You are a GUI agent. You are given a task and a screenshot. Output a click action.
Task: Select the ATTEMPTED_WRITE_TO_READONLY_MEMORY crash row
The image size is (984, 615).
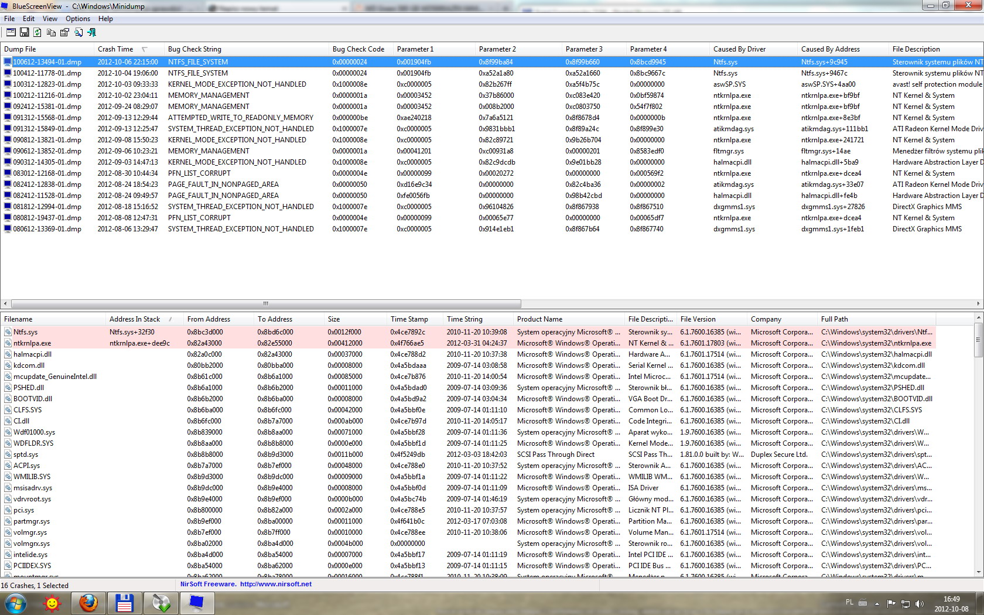(492, 118)
